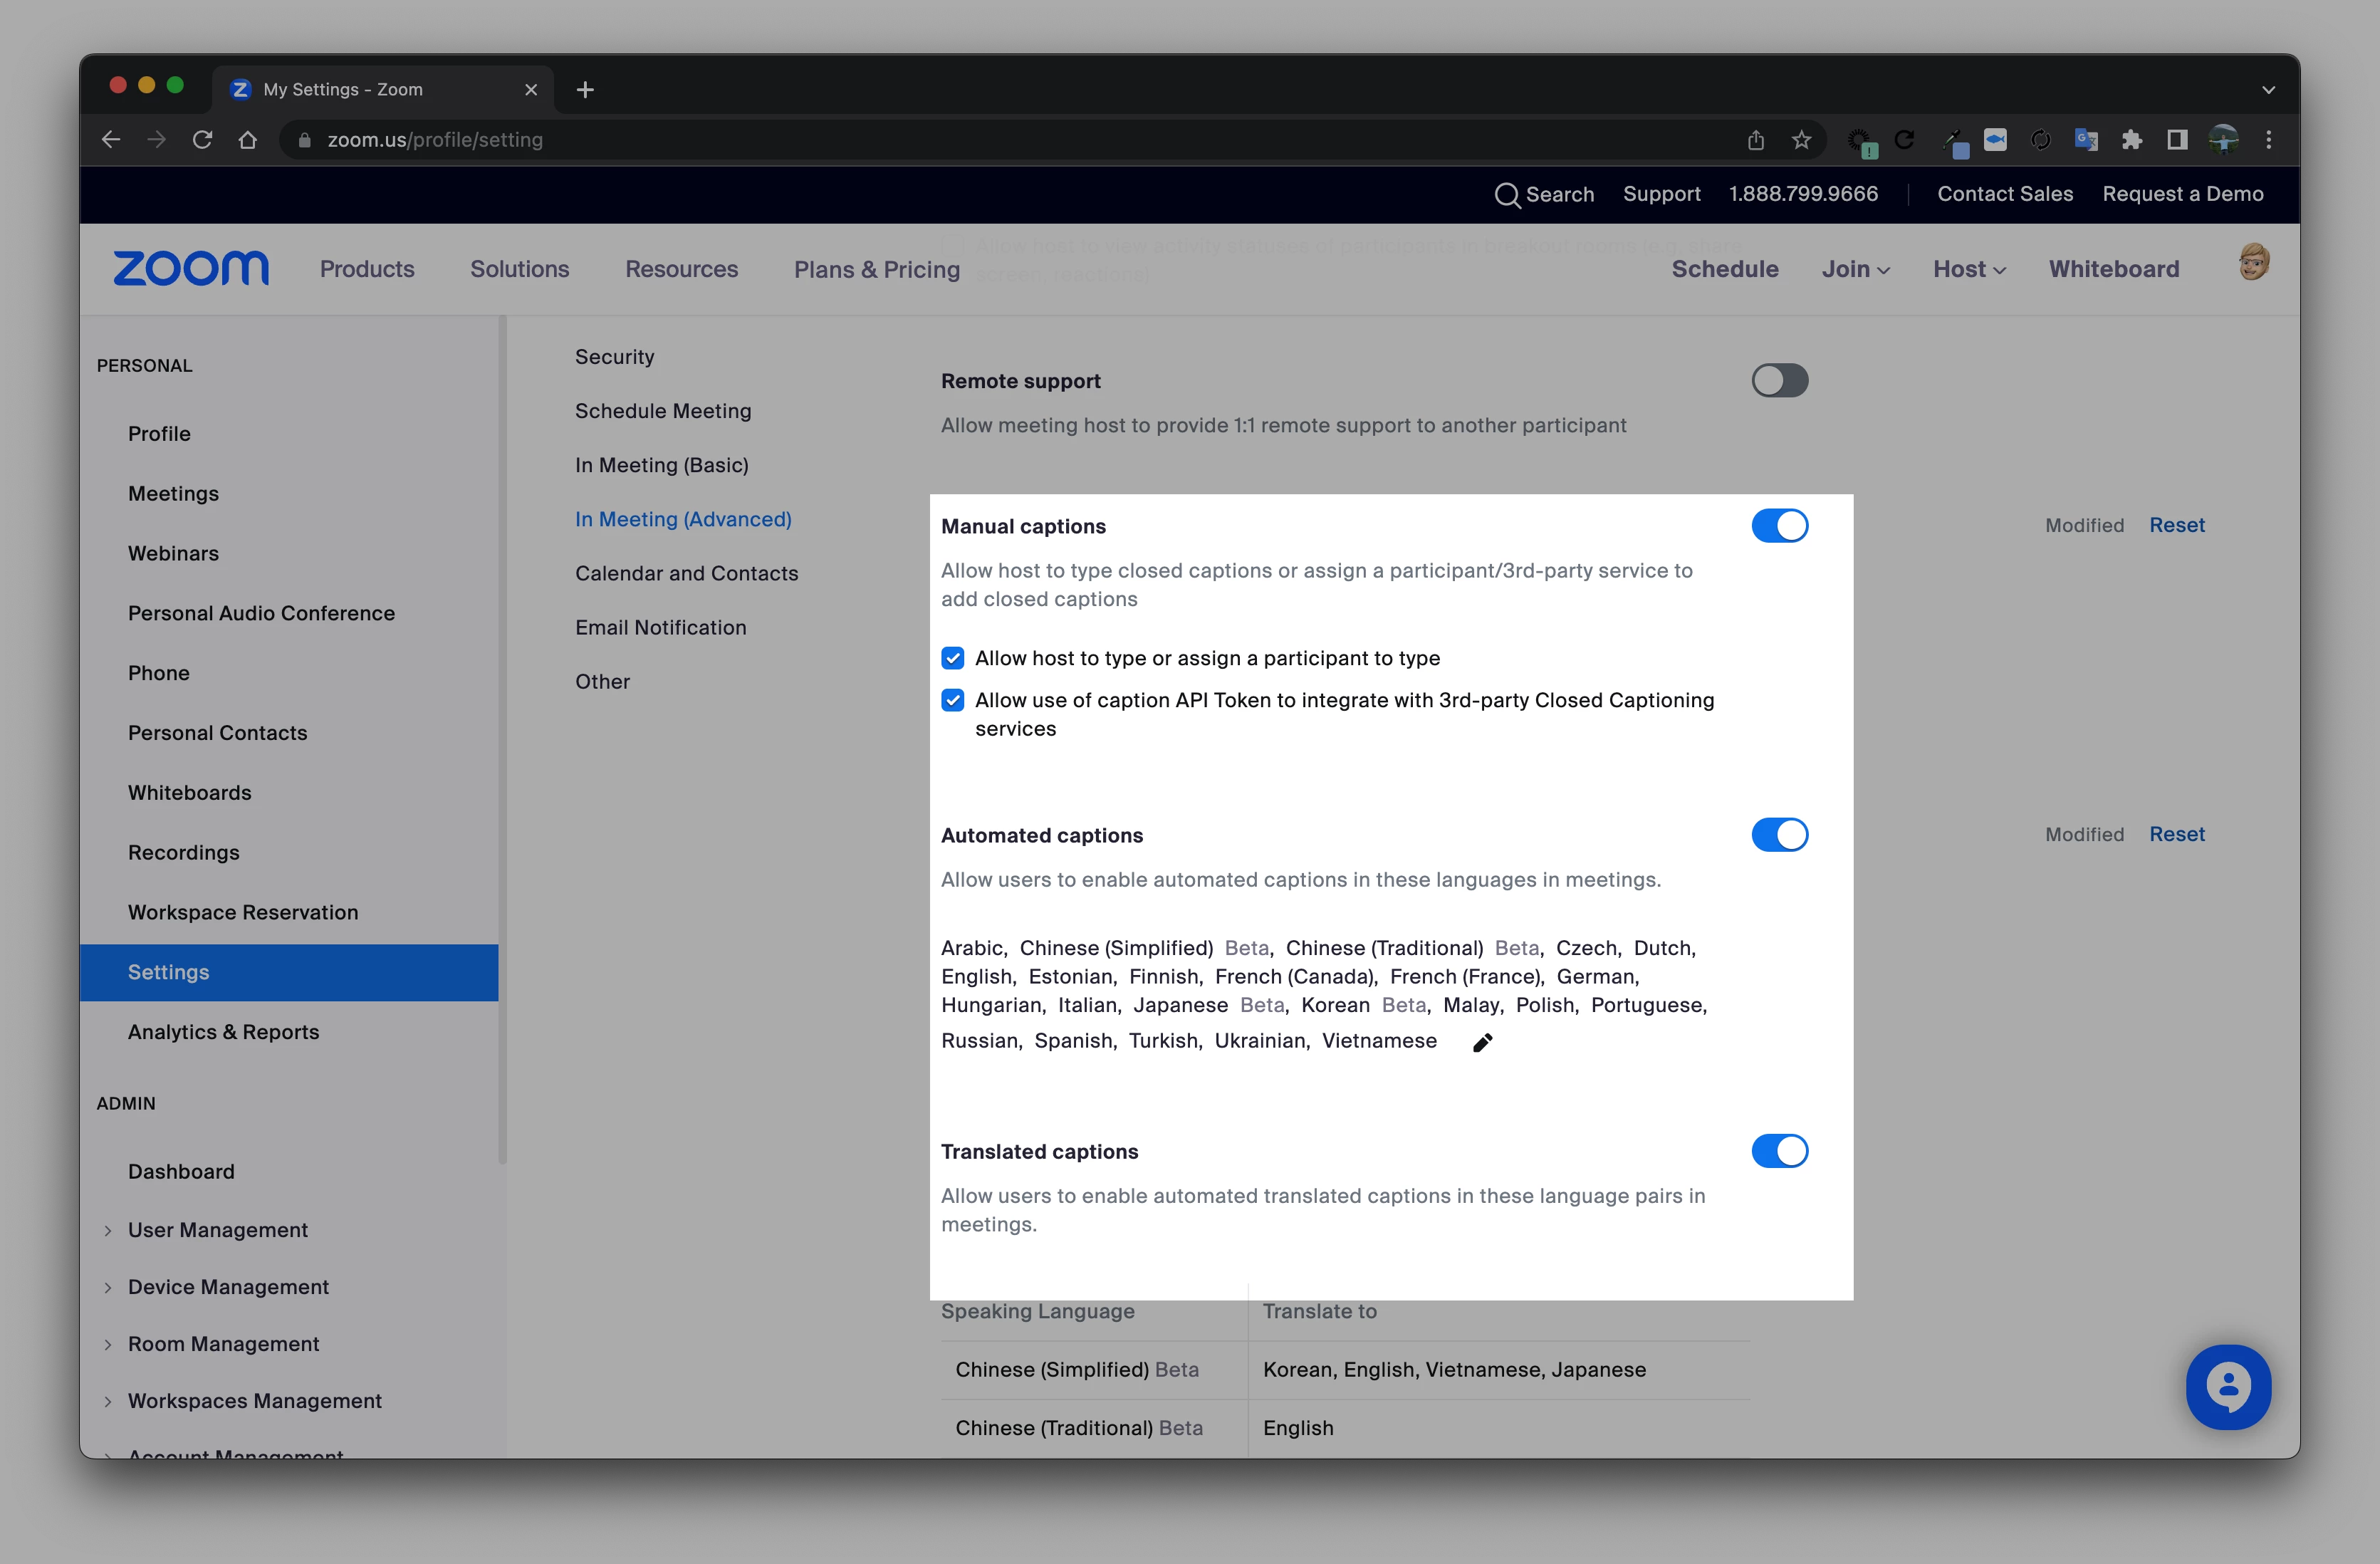Reload the page in browser toolbar
Image resolution: width=2380 pixels, height=1564 pixels.
coord(202,140)
